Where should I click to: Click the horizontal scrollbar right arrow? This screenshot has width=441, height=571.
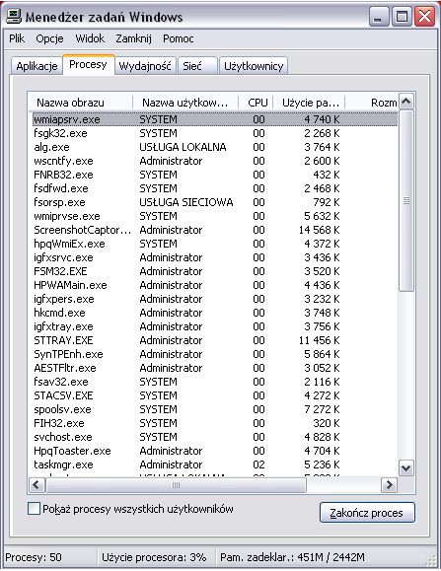(390, 484)
